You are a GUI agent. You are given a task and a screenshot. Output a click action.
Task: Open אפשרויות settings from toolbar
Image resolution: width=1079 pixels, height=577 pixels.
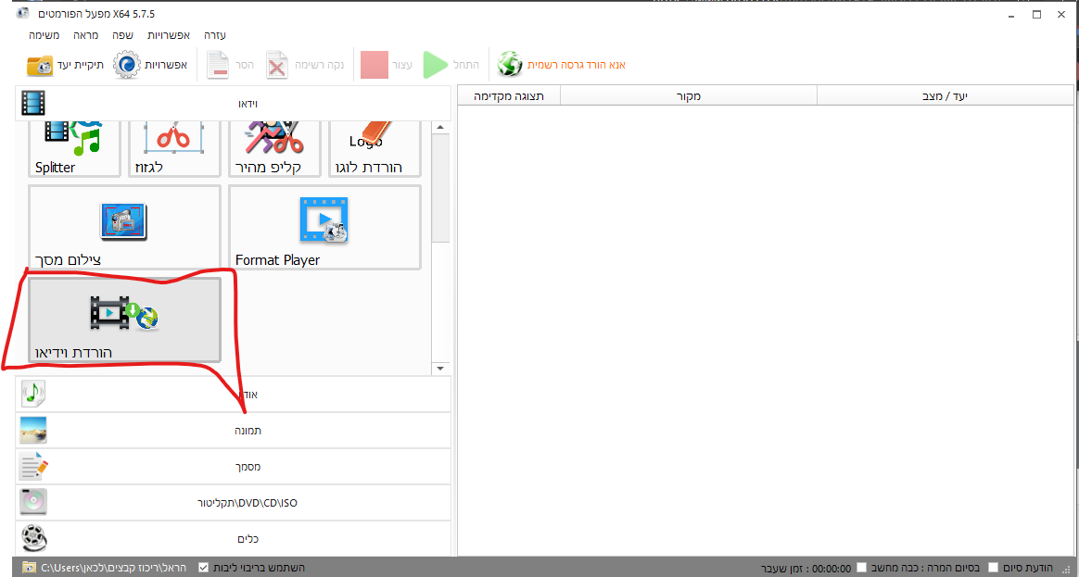tap(150, 66)
